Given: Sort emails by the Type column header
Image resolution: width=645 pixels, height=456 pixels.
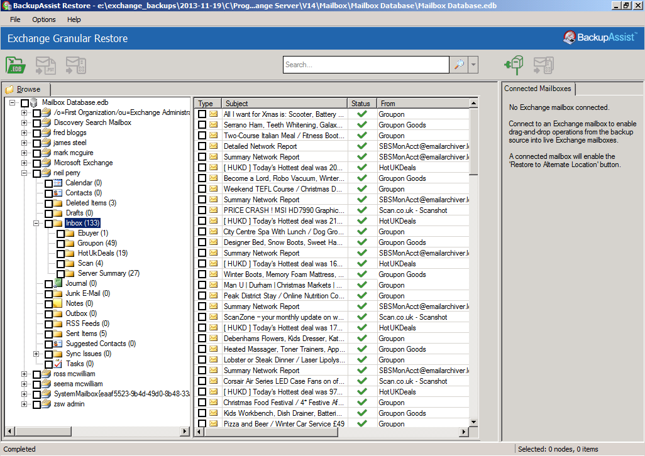Looking at the screenshot, I should tap(207, 104).
